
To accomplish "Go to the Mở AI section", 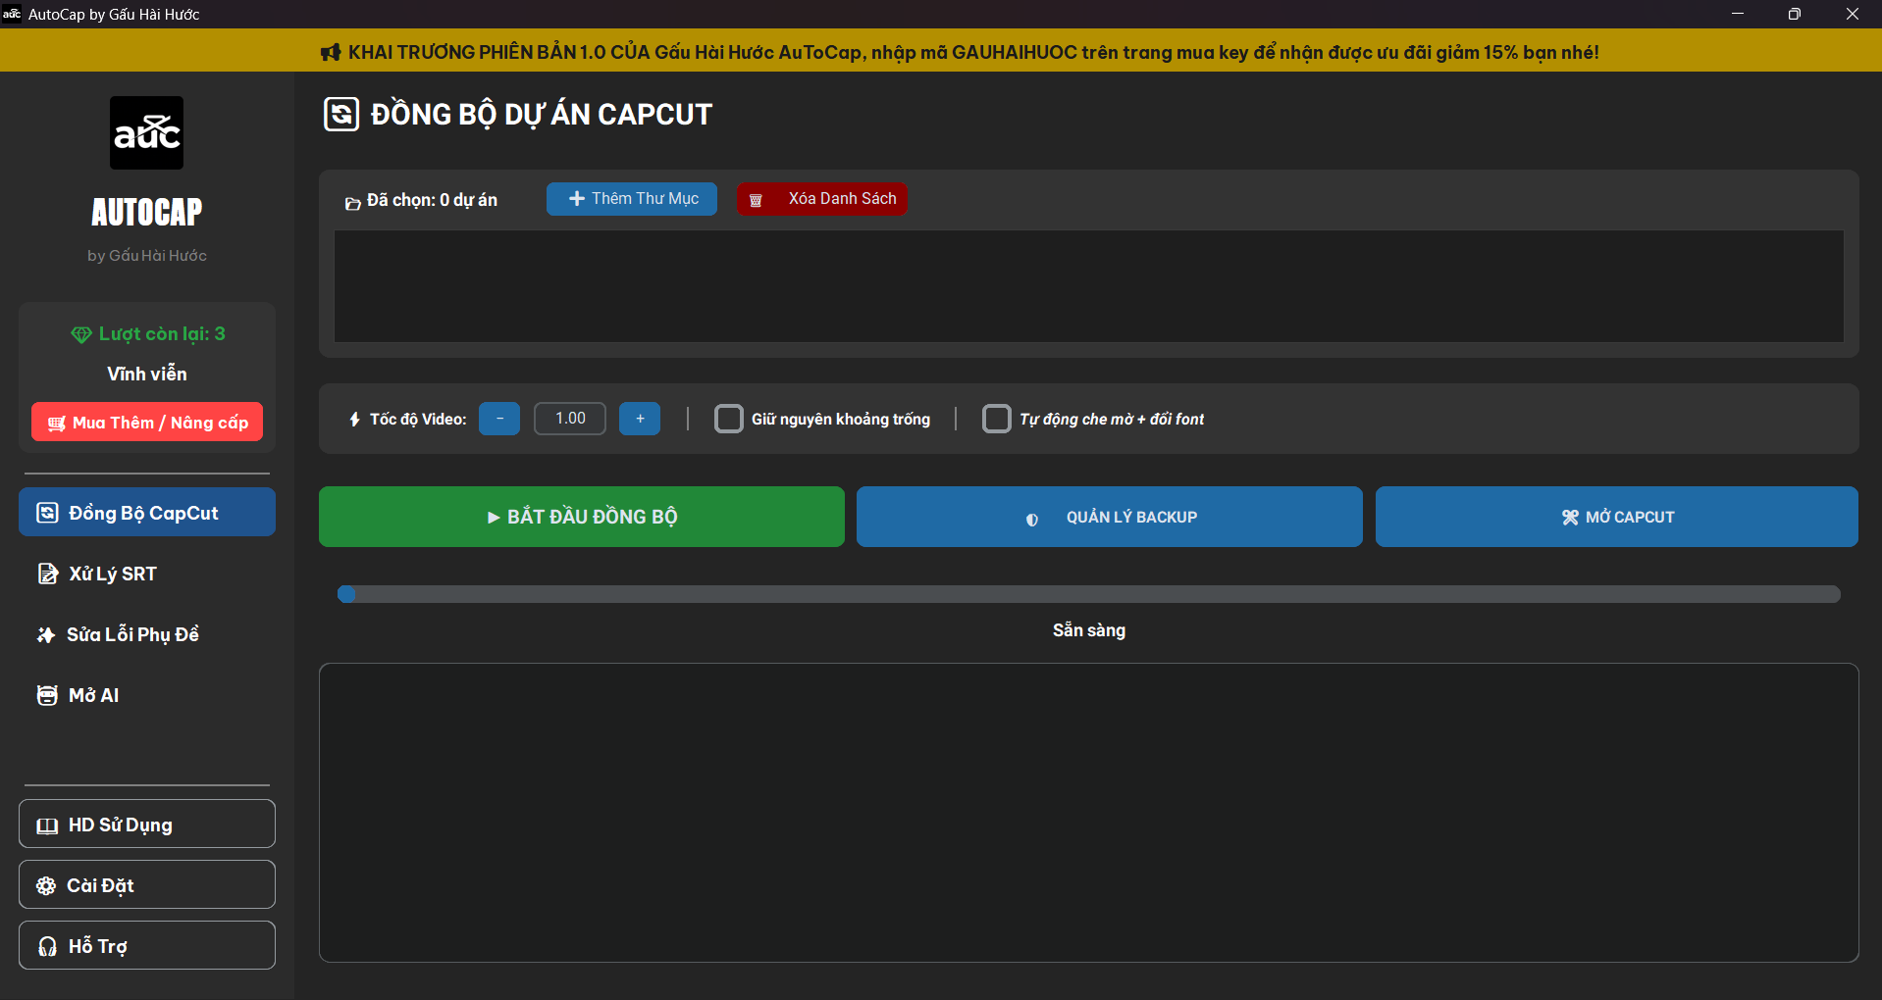I will coord(147,695).
